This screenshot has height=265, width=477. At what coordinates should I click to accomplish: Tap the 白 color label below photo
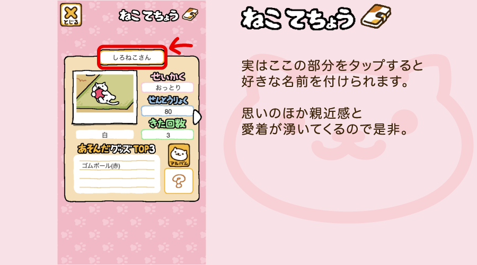[104, 135]
